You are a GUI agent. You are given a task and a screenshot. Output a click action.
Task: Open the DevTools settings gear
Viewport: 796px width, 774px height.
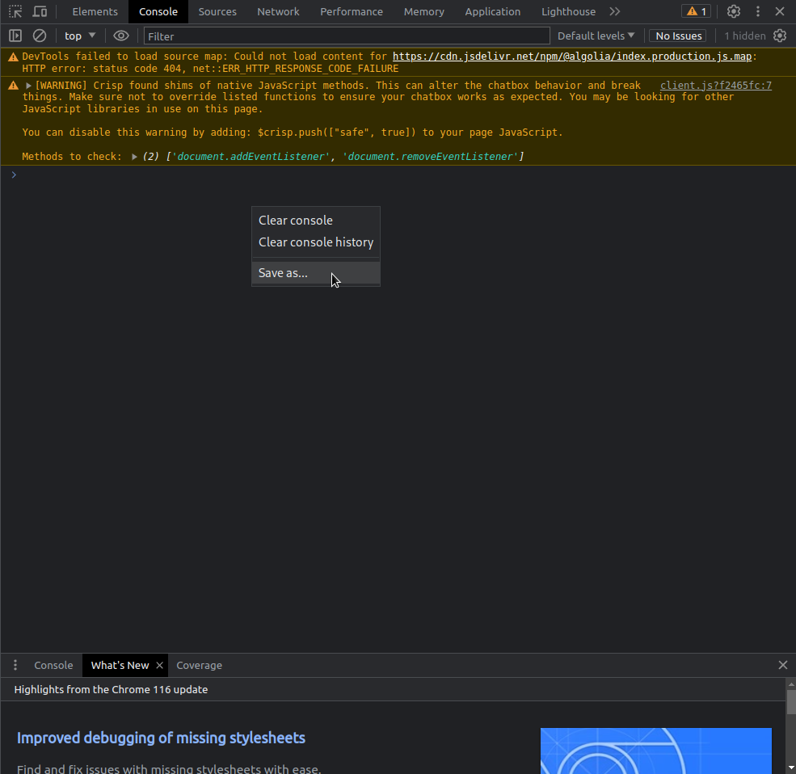734,11
